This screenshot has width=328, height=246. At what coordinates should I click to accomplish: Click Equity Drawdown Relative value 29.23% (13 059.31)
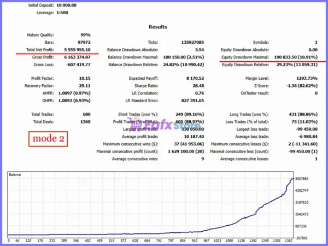(297, 65)
